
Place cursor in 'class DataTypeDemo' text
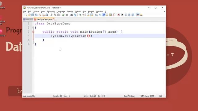click(x=52, y=23)
